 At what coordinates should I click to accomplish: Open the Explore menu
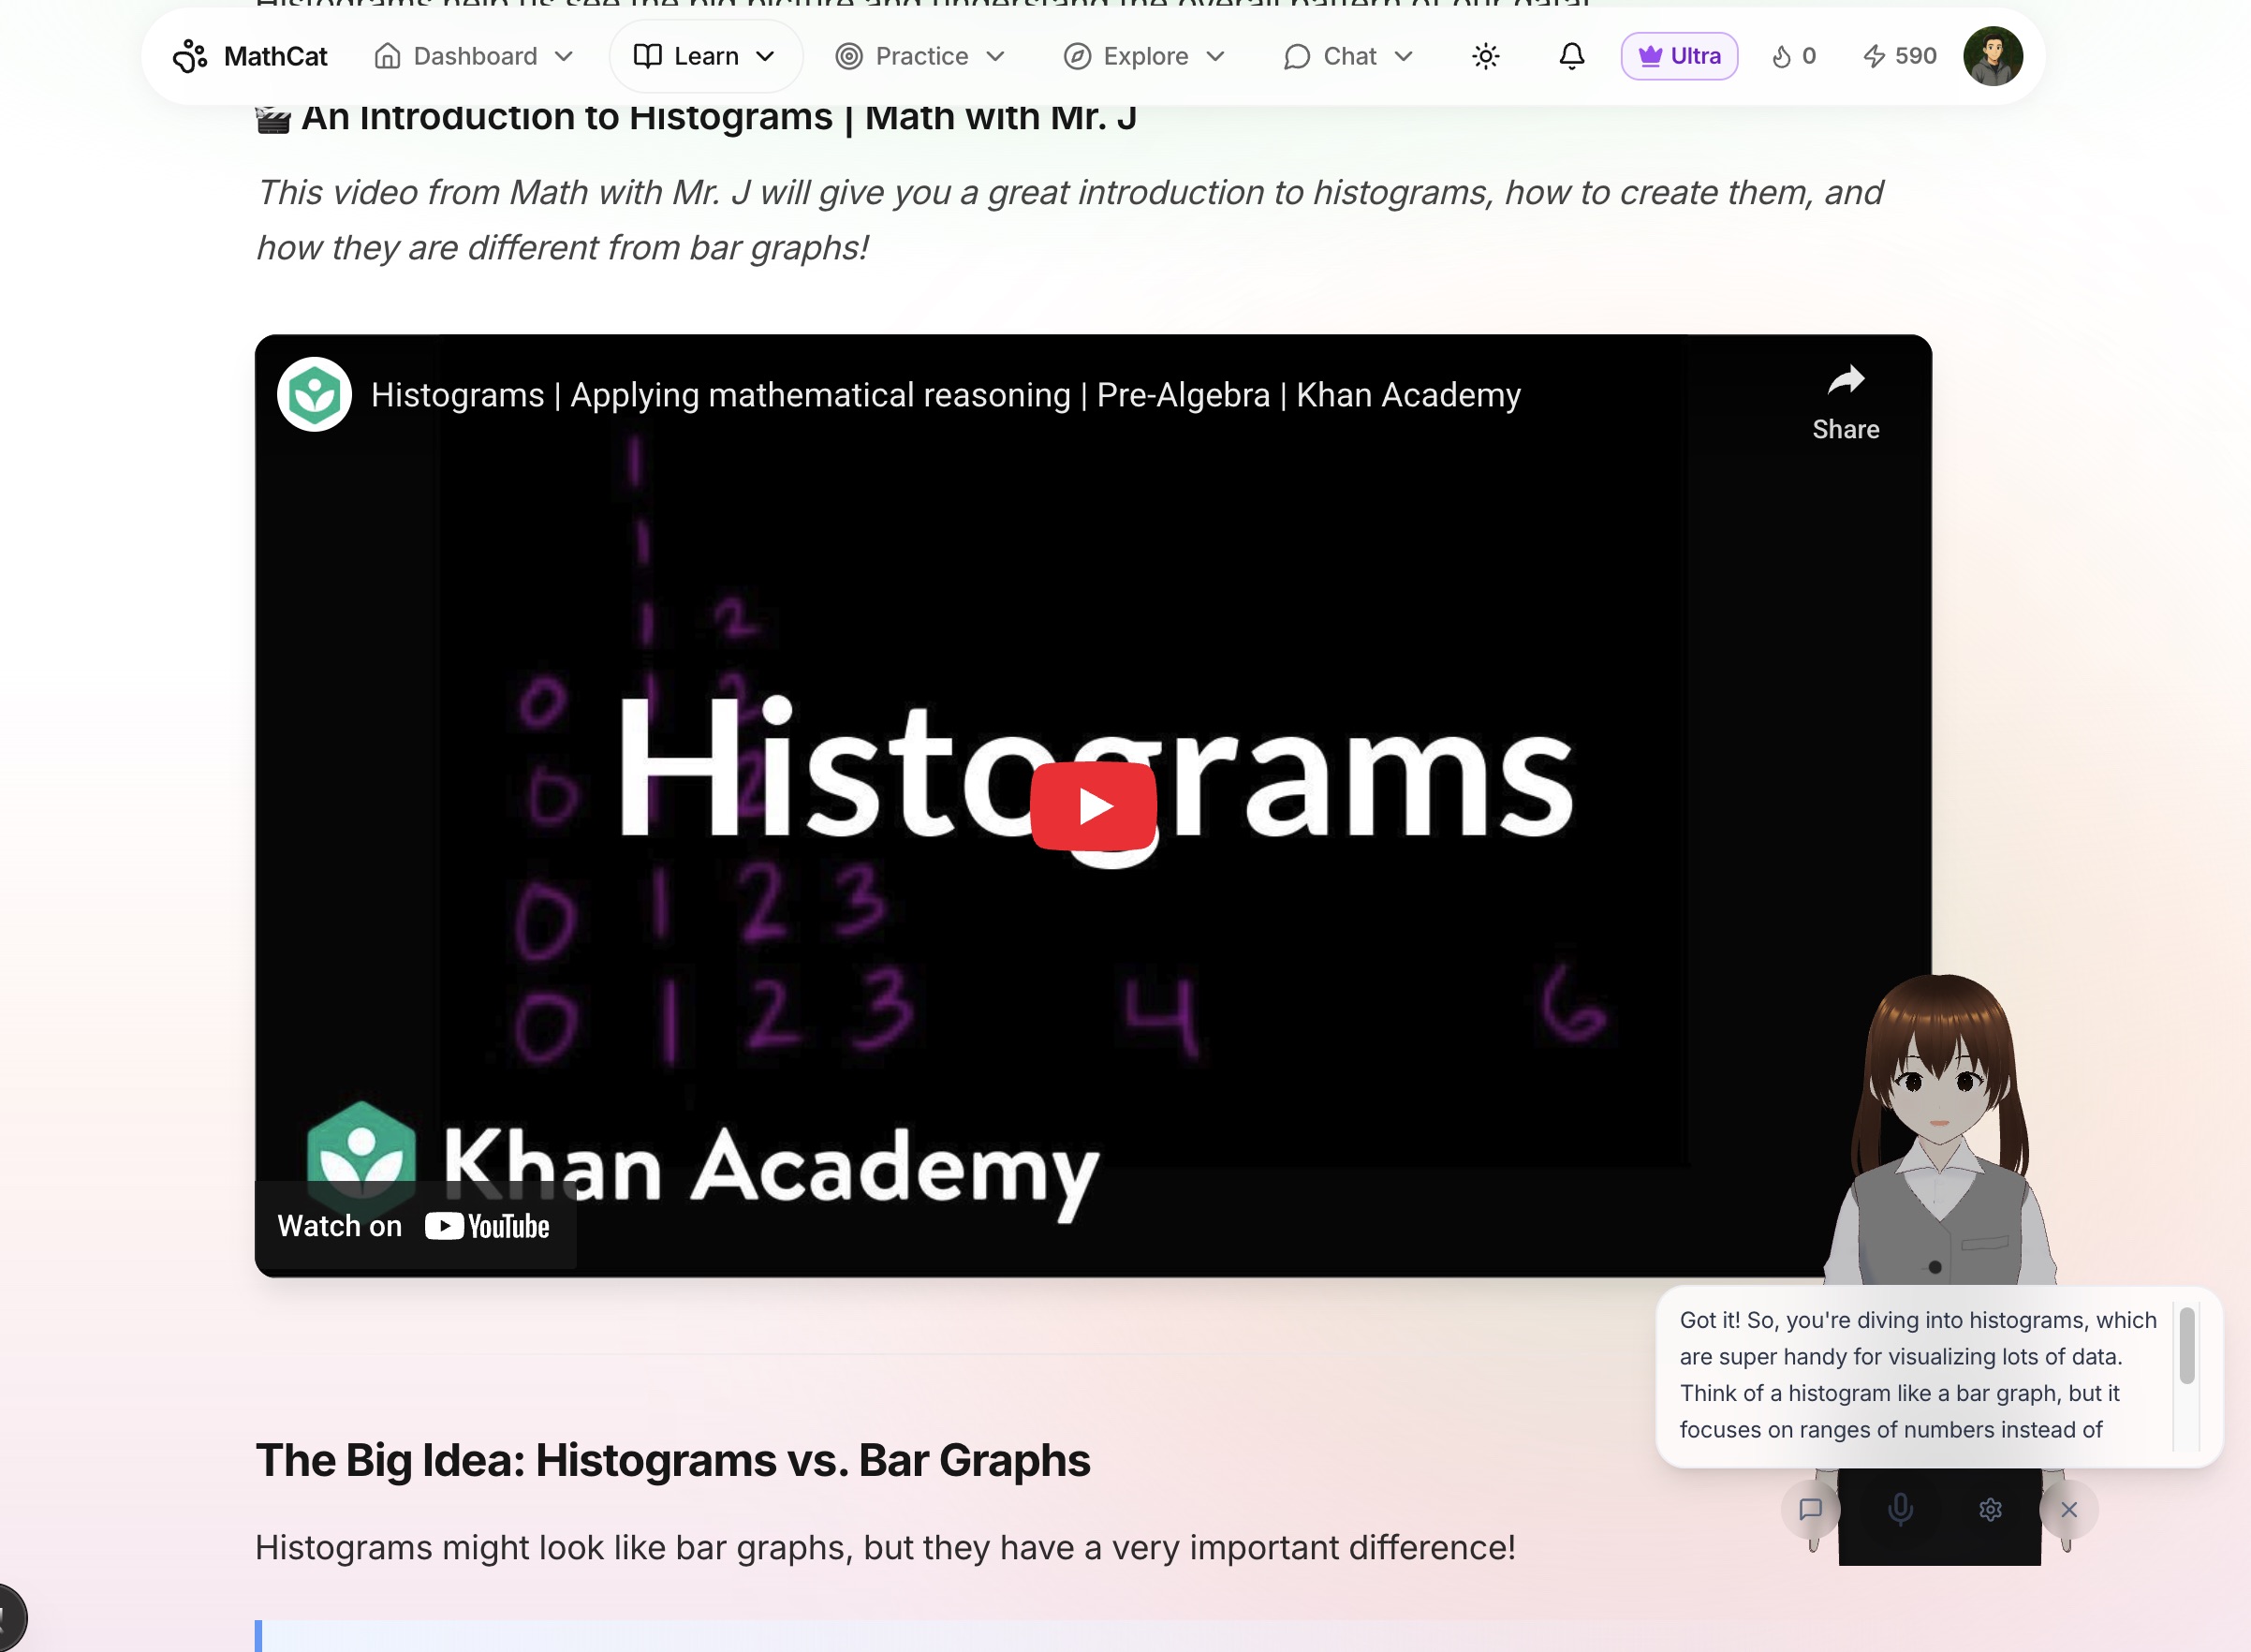click(x=1144, y=56)
